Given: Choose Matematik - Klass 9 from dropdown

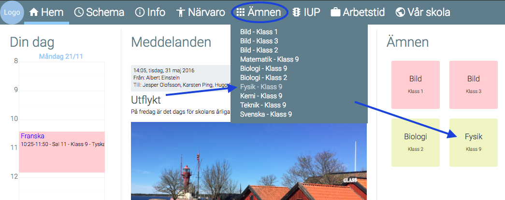Looking at the screenshot, I should point(270,59).
